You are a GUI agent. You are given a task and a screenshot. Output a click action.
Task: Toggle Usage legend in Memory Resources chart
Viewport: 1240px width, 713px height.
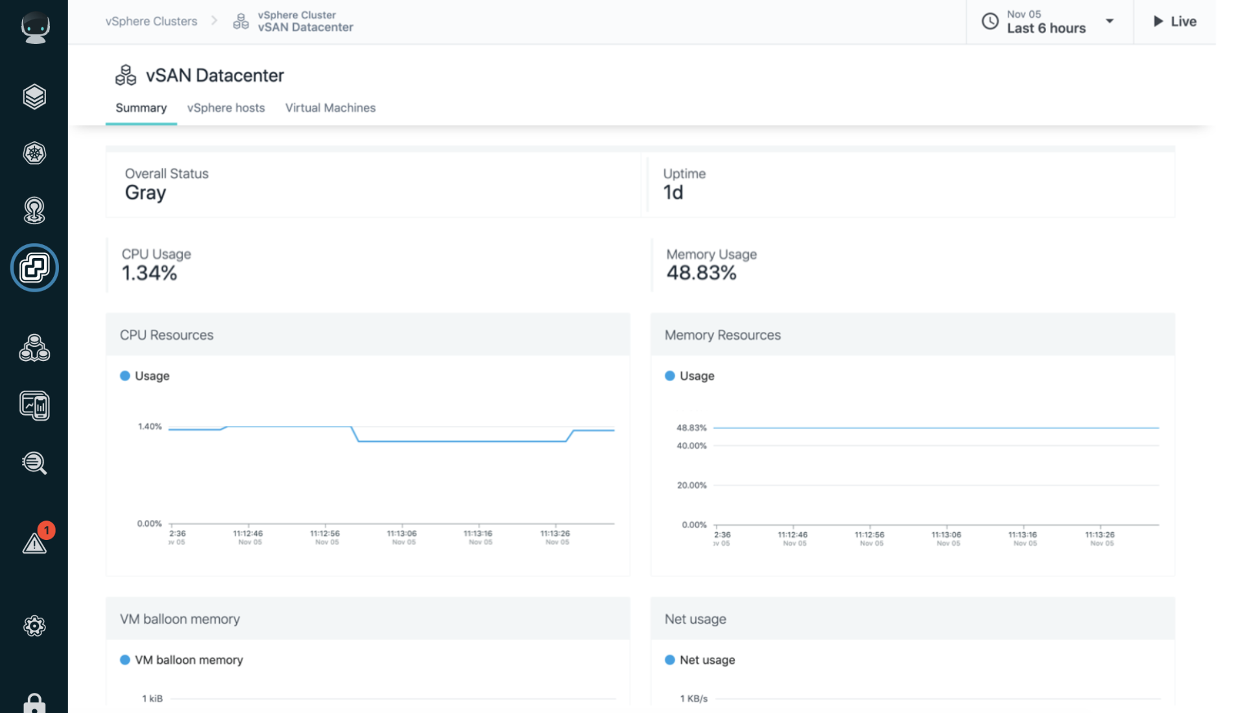[x=689, y=376]
